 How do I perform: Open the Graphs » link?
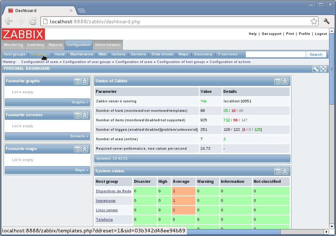[80, 102]
